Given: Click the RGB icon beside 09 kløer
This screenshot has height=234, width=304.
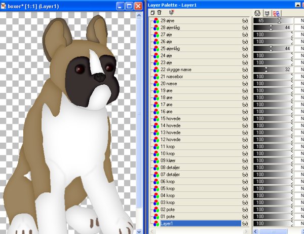Looking at the screenshot, I should (156, 160).
